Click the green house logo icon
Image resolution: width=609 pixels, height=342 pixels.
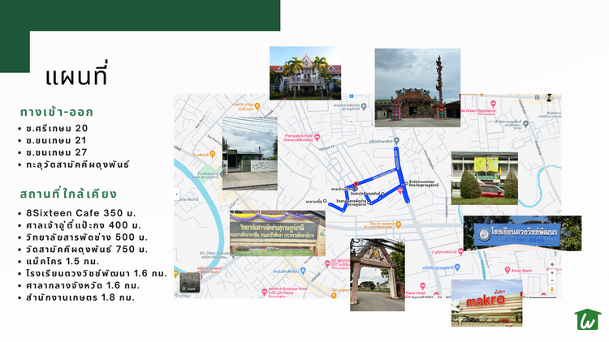[587, 319]
